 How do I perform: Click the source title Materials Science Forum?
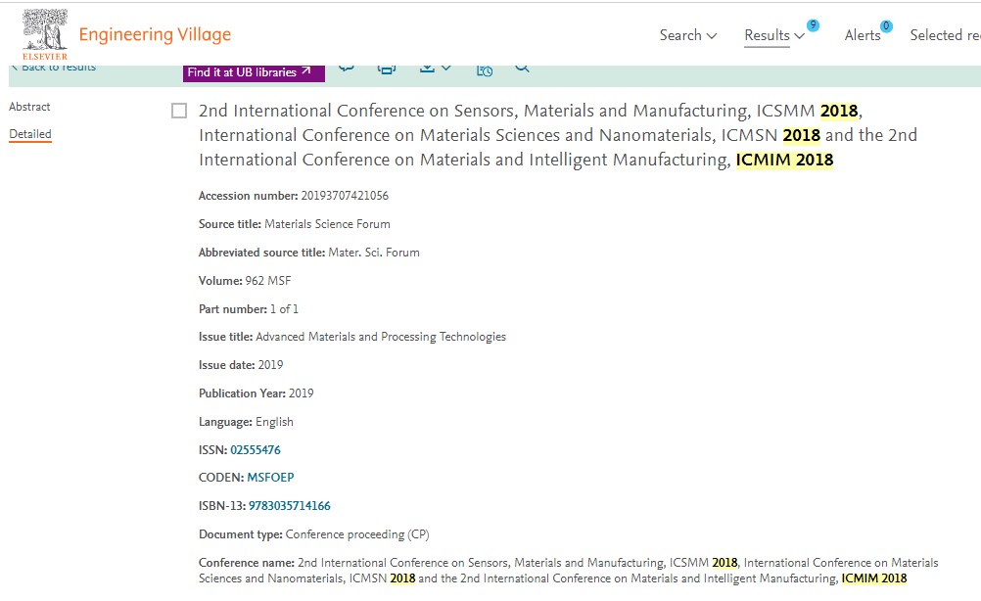[x=327, y=224]
